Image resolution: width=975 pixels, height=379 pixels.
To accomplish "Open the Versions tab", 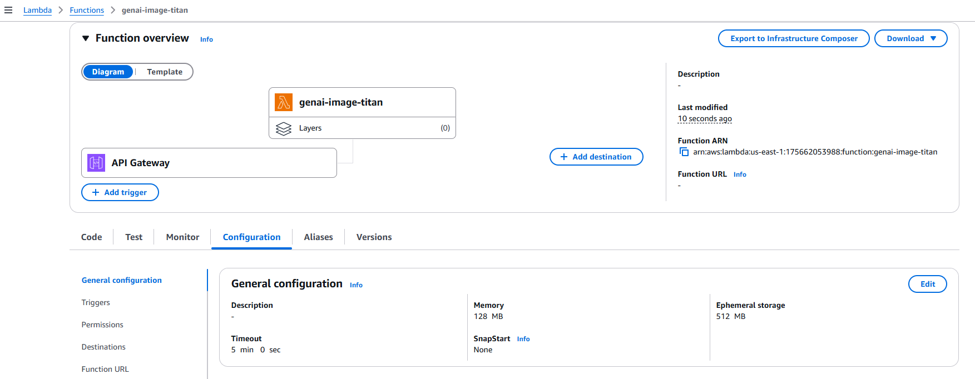I will tap(374, 237).
